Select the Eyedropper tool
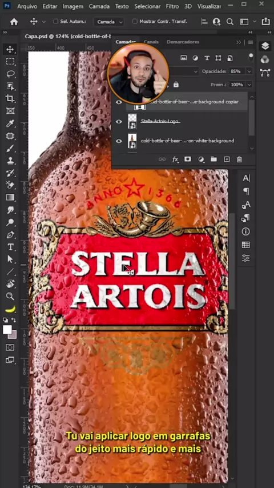Screen dimensions: 274x488 (x=10, y=123)
